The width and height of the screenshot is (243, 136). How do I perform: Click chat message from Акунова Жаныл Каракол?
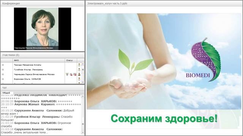pos(41,106)
